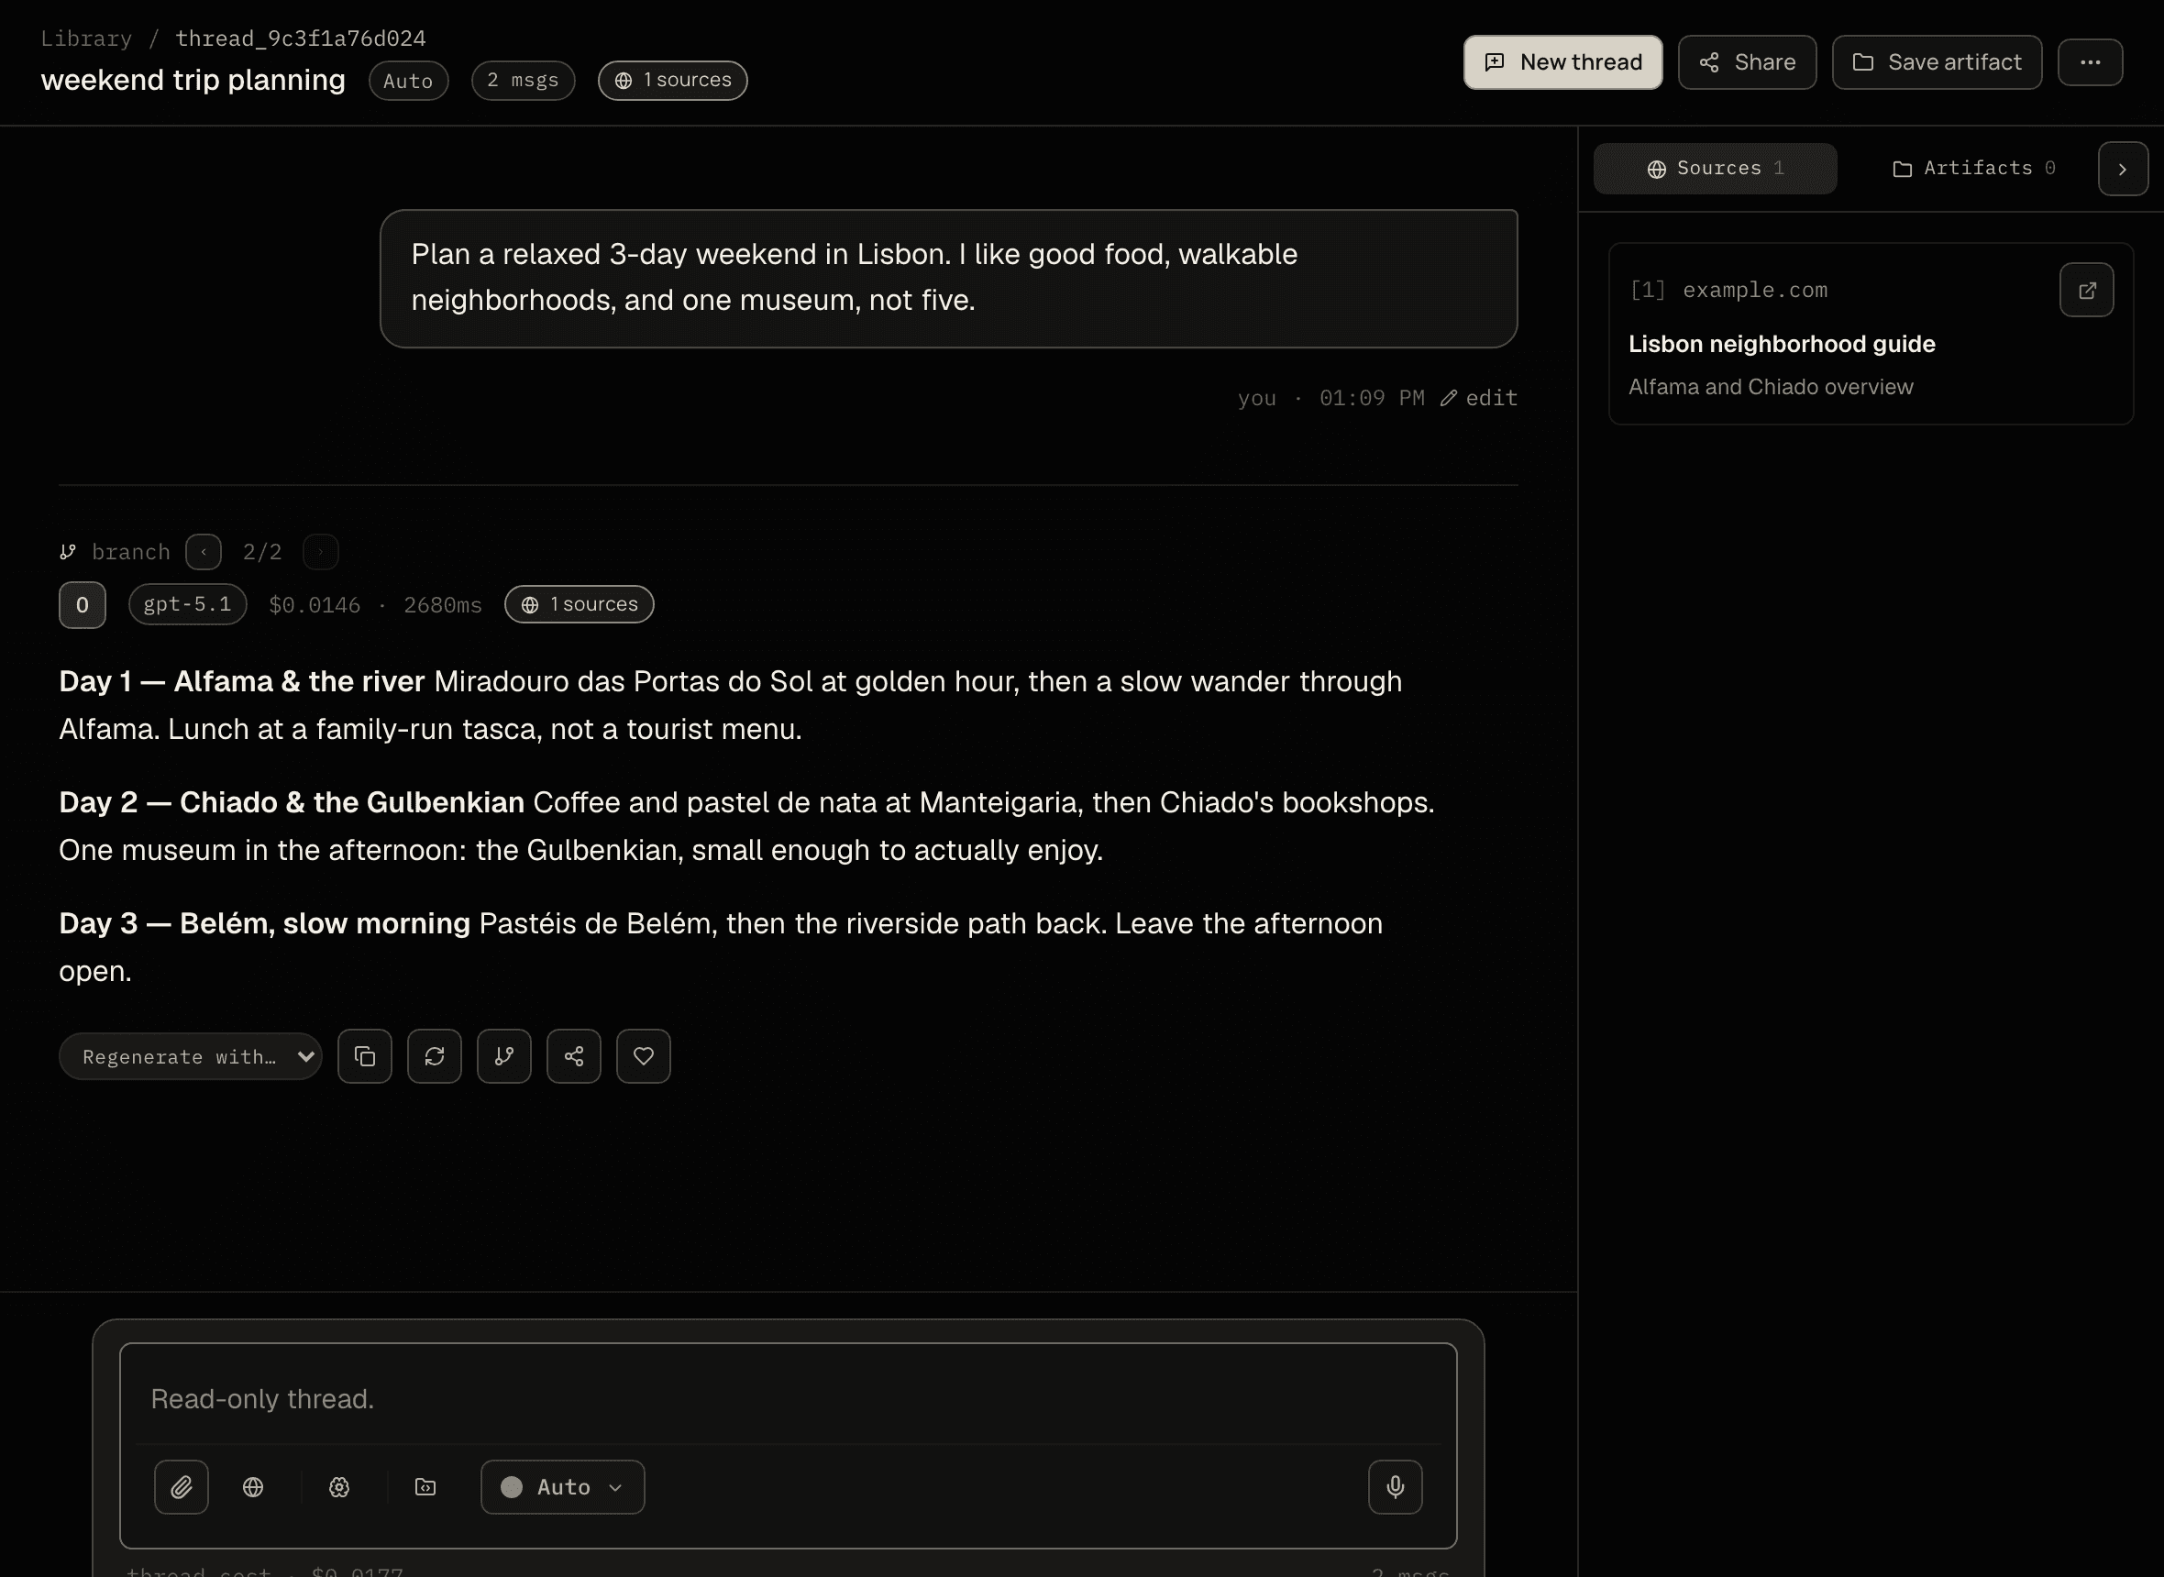
Task: Go to previous branch arrow
Action: [204, 552]
